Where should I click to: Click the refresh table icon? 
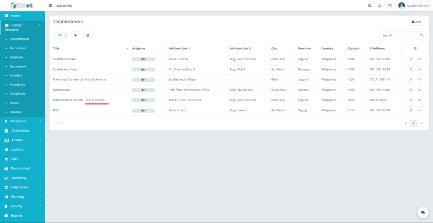click(88, 35)
